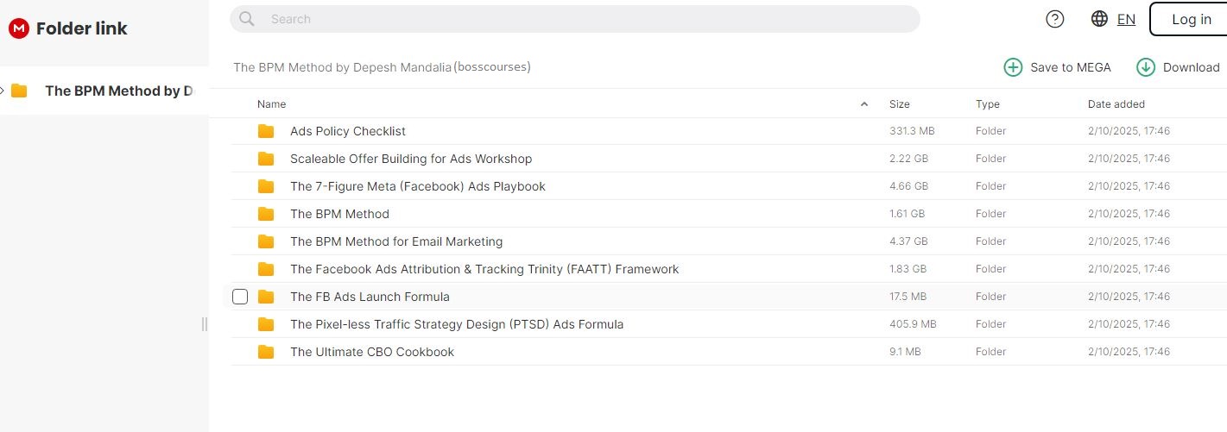Screen dimensions: 1227x432
Task: Sort by the Date added column header
Action: point(1116,104)
